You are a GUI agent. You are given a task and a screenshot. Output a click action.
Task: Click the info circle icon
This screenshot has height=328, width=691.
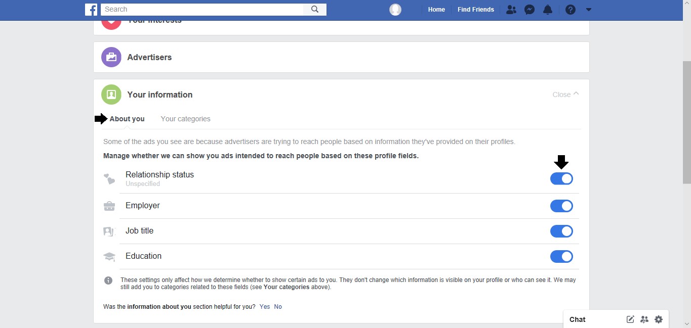[108, 280]
